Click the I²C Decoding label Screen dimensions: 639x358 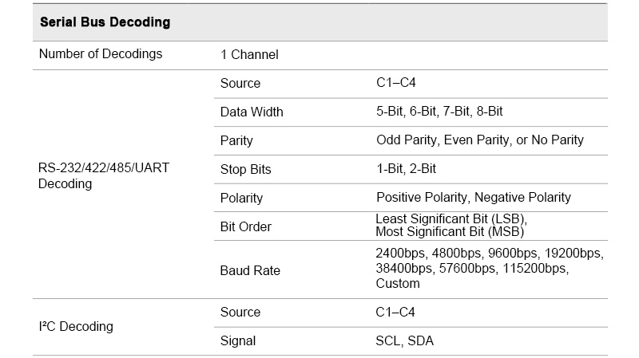76,326
